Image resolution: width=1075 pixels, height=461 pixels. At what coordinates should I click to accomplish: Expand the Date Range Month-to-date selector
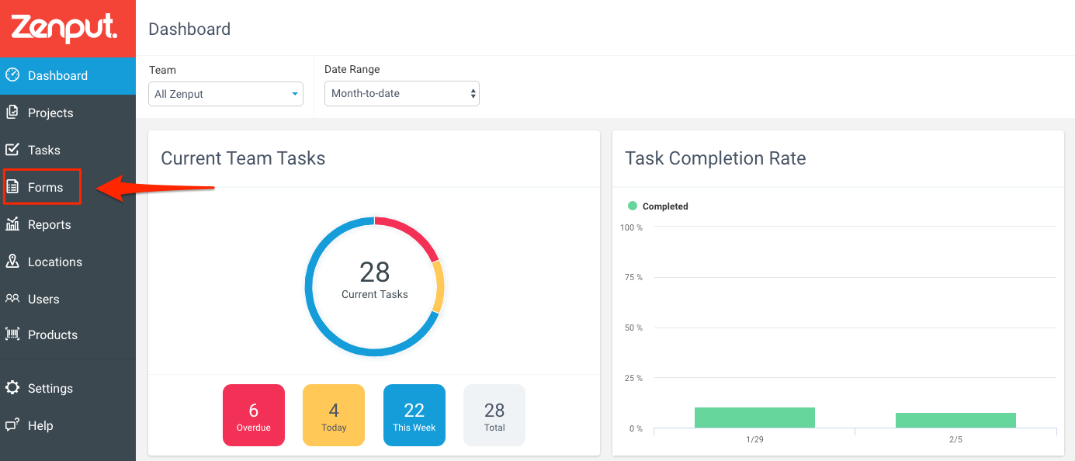click(x=401, y=94)
